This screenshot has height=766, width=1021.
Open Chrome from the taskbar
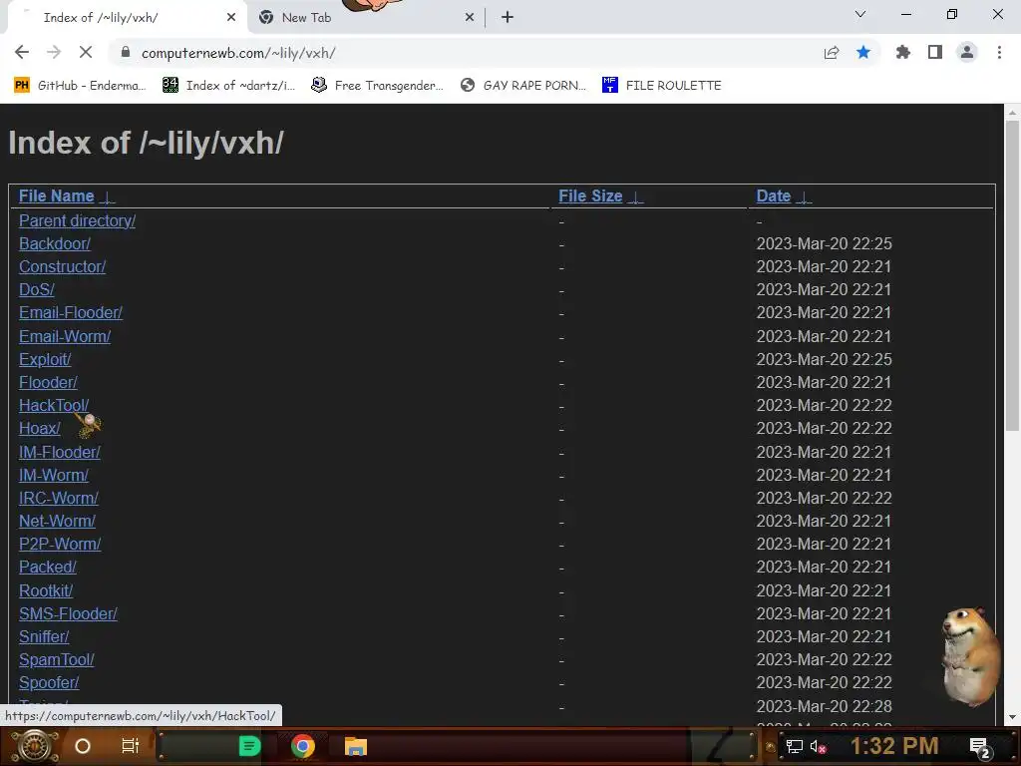coord(303,746)
